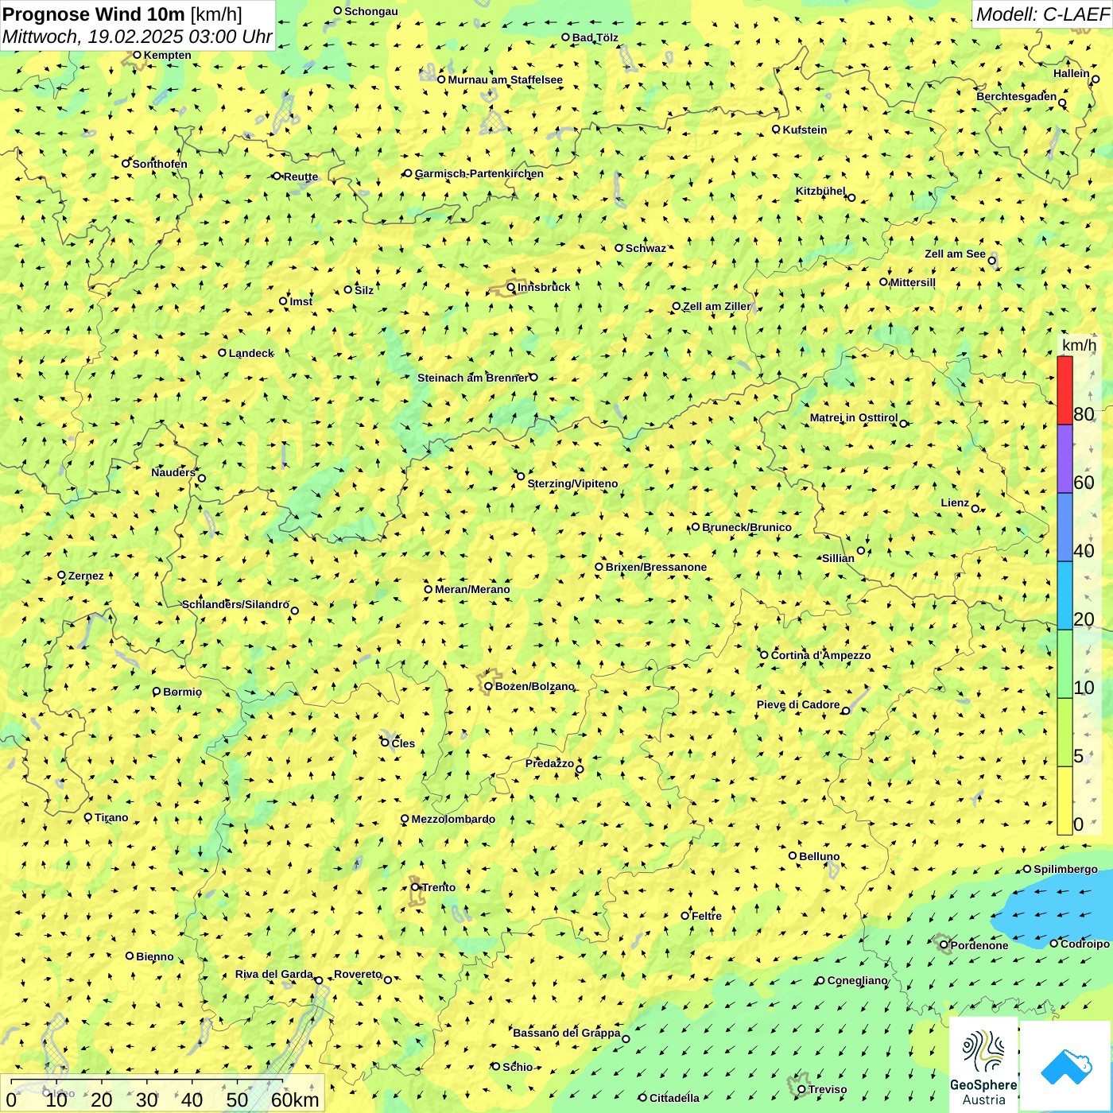Click the 'Spilimbergo' label
The width and height of the screenshot is (1113, 1113).
(1065, 869)
